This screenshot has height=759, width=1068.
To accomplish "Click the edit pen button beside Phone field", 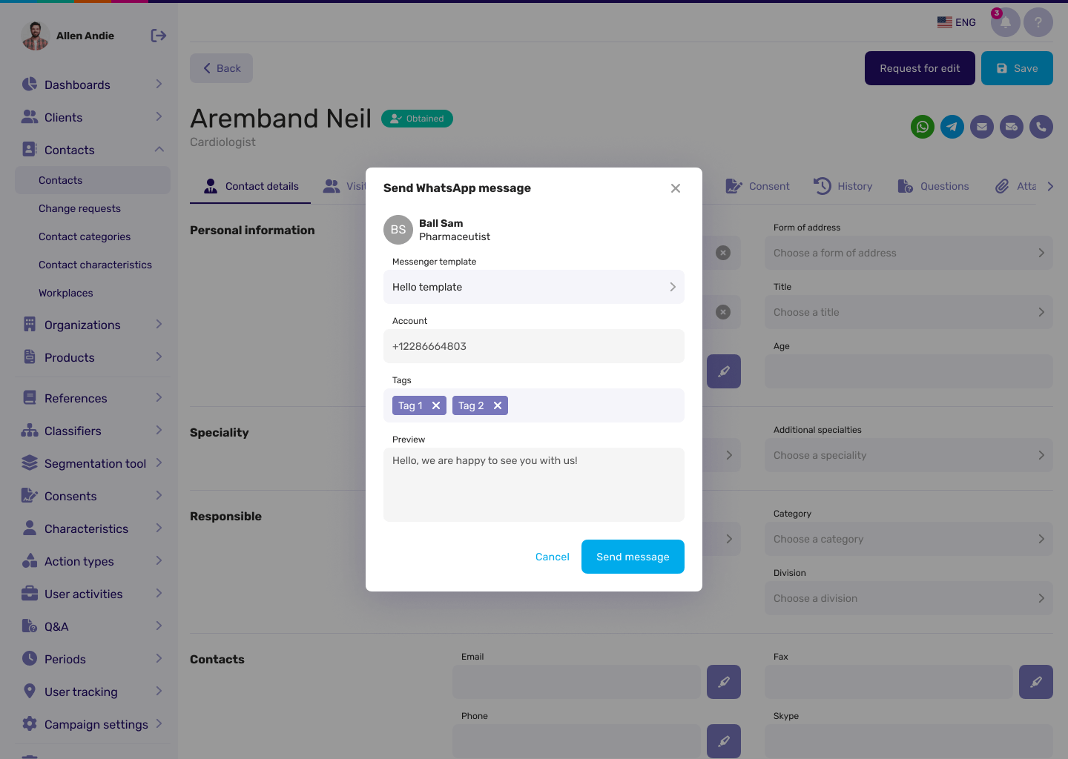I will 724,741.
